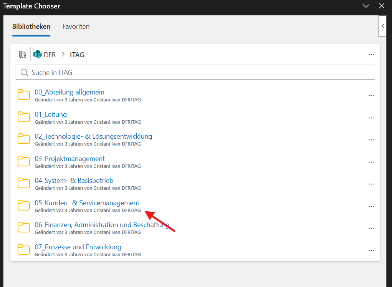Collapse the side panel with the chevron
The width and height of the screenshot is (392, 287).
click(382, 26)
